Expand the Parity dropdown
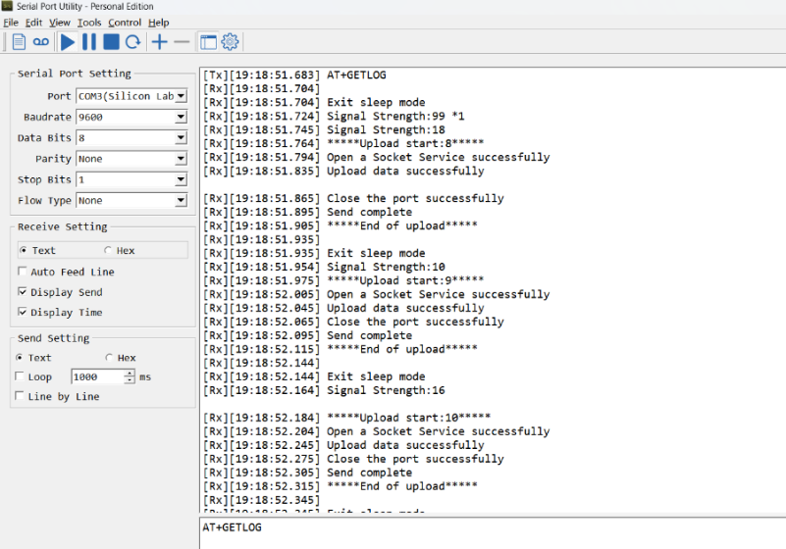 pyautogui.click(x=181, y=159)
